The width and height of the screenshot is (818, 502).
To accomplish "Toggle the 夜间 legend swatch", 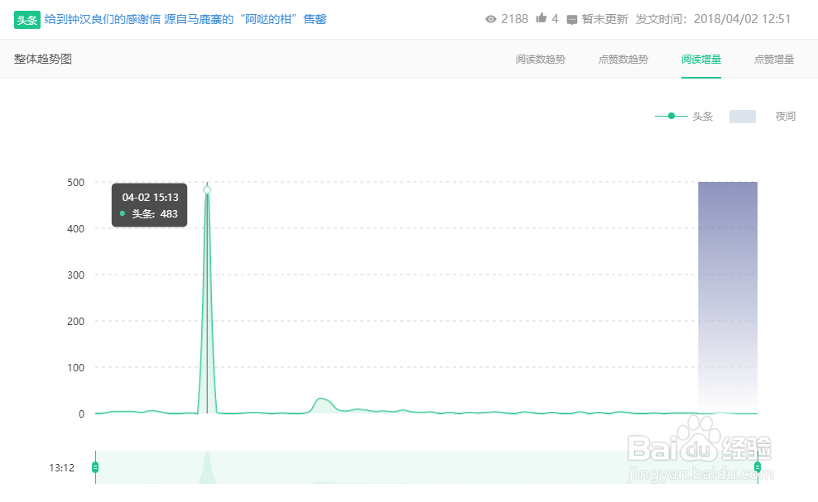I will pos(743,117).
